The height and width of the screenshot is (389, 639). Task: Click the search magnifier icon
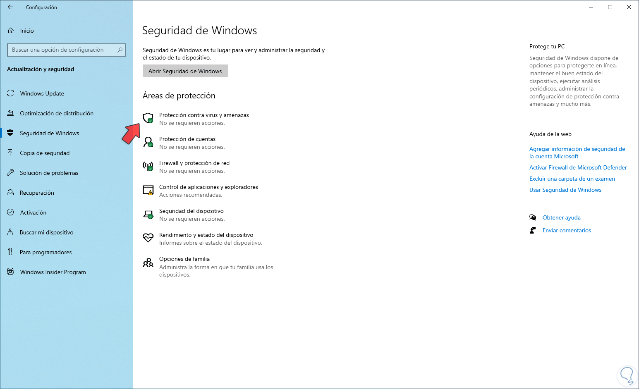(x=120, y=50)
